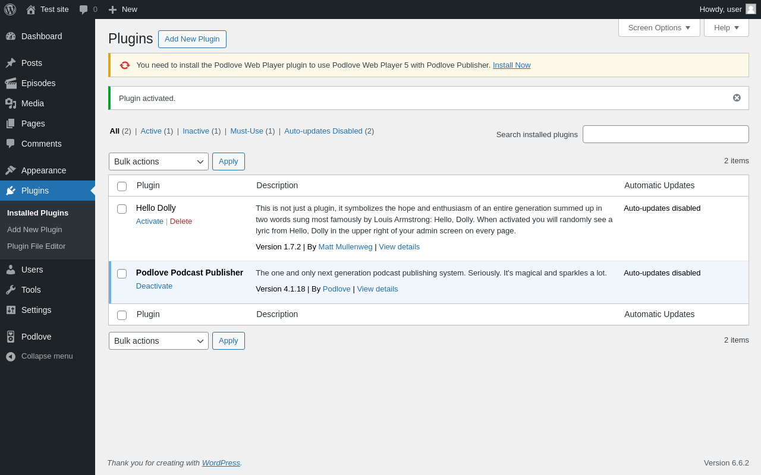Open Episodes via its clapperboard icon
The width and height of the screenshot is (761, 475).
pos(11,83)
